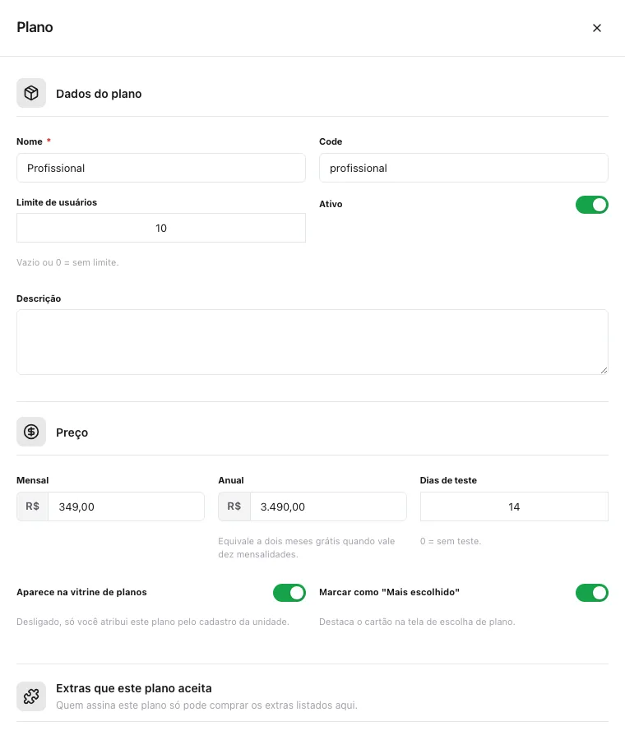This screenshot has height=740, width=625.
Task: Click Quem assina este plano subtitle
Action: click(x=206, y=705)
